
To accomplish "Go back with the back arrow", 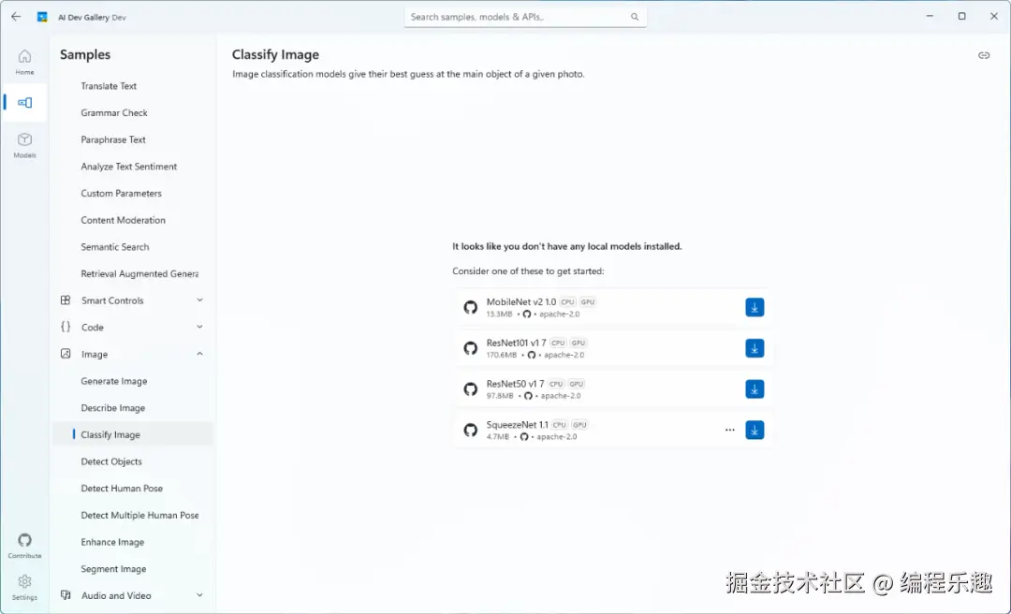I will tap(16, 17).
